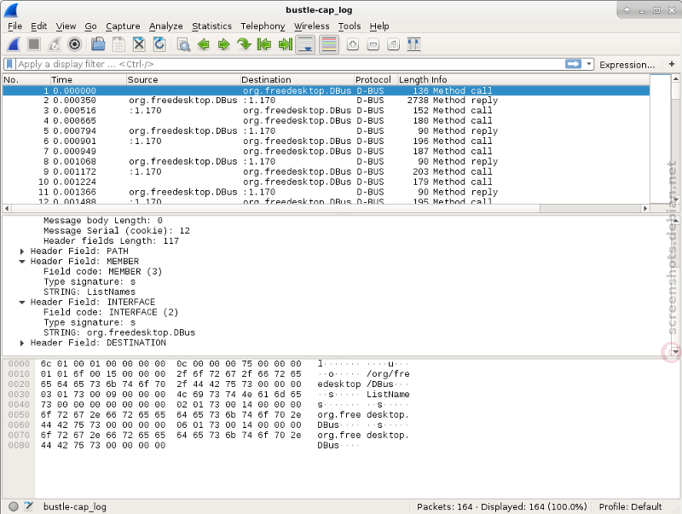
Task: Close the capture file using X icon
Action: tap(139, 44)
